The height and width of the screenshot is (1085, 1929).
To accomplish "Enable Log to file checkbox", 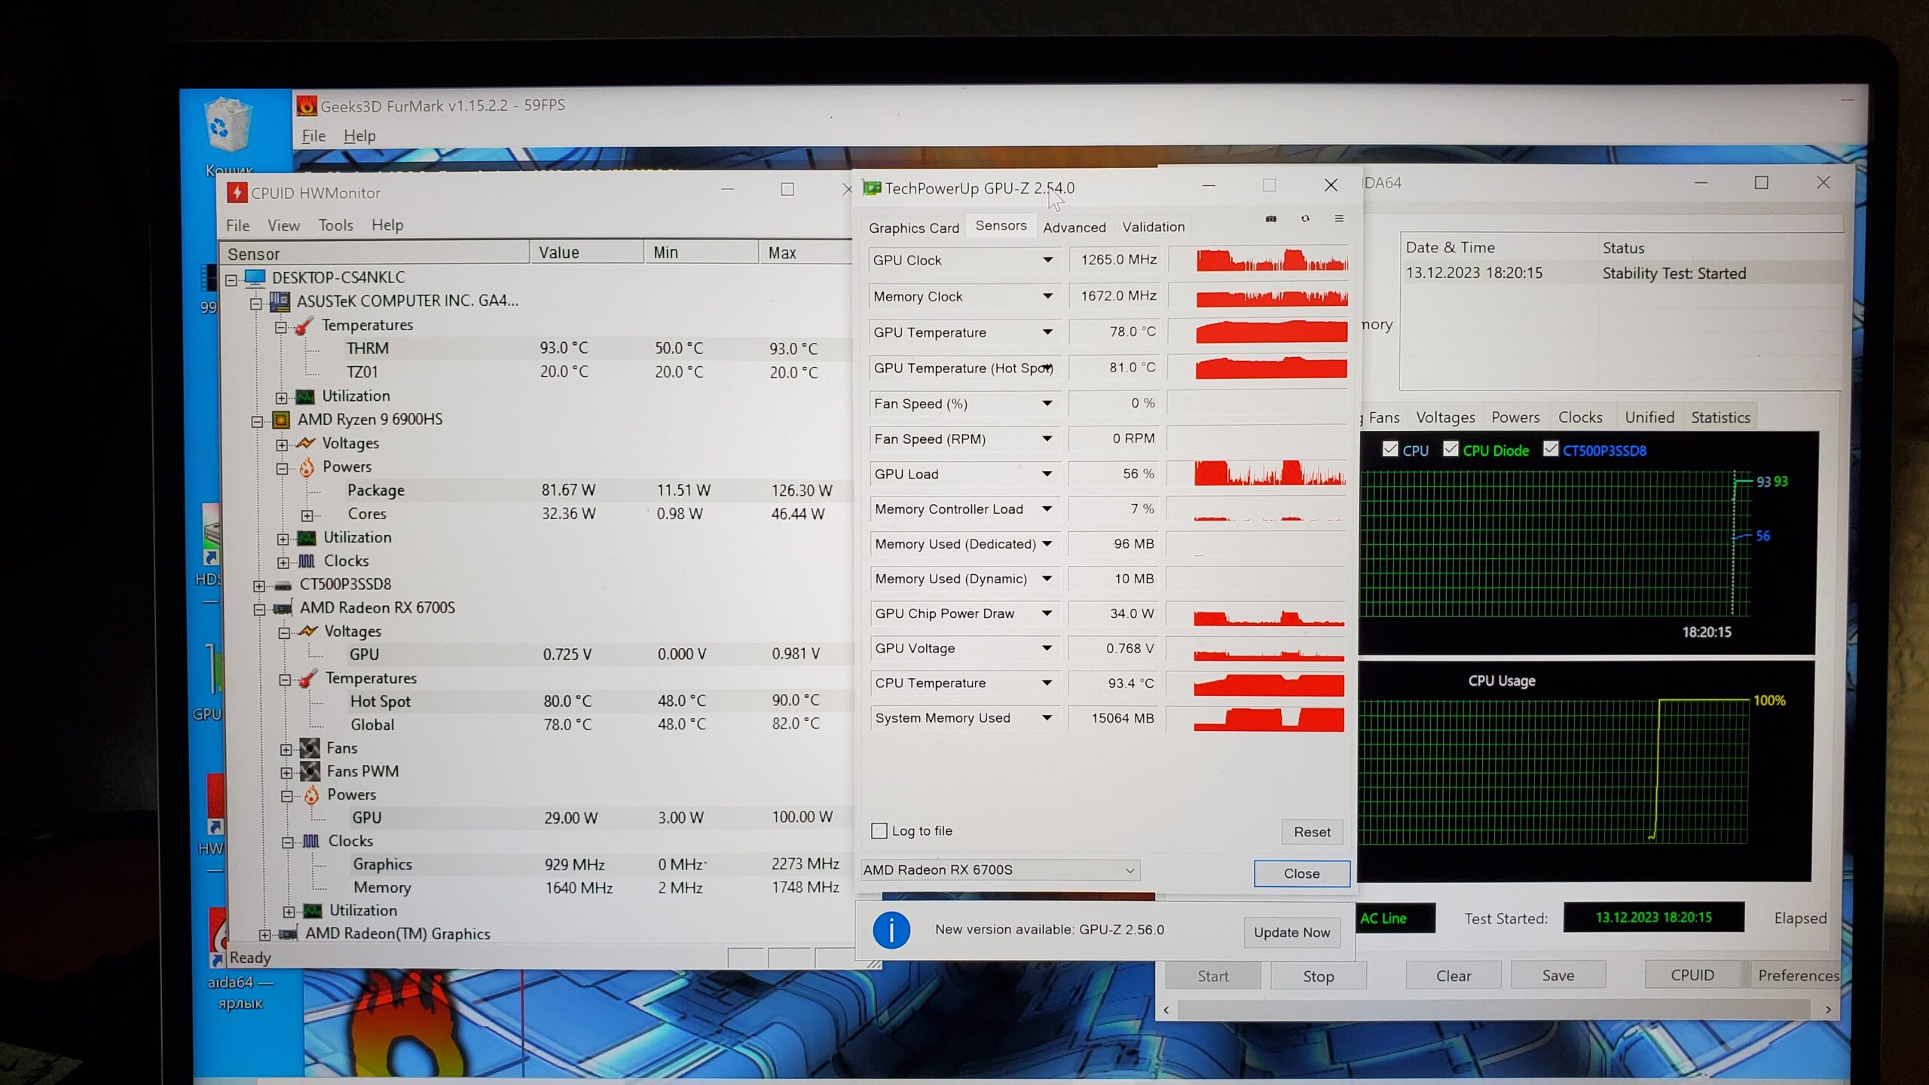I will tap(879, 830).
